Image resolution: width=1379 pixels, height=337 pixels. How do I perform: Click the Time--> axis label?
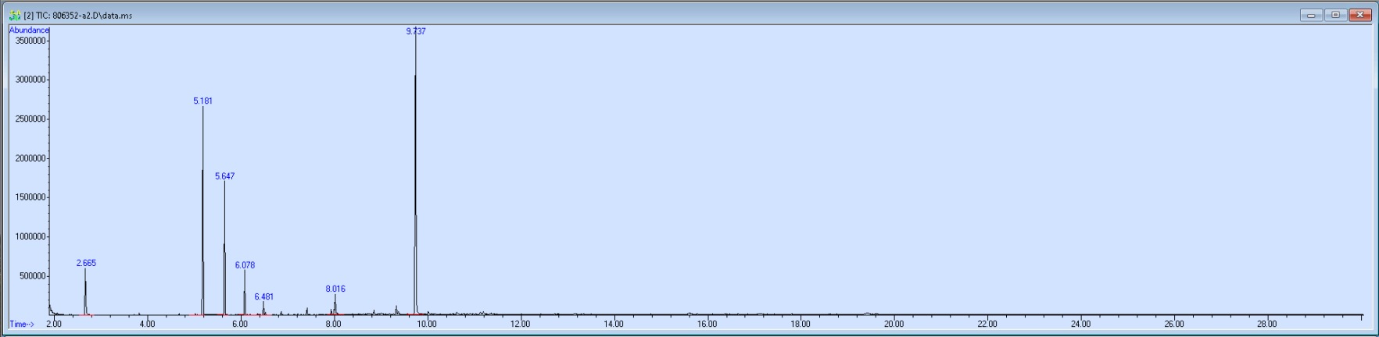[21, 324]
